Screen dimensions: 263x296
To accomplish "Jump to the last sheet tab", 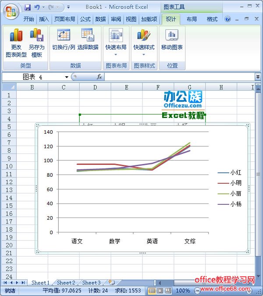I will [x=23, y=282].
